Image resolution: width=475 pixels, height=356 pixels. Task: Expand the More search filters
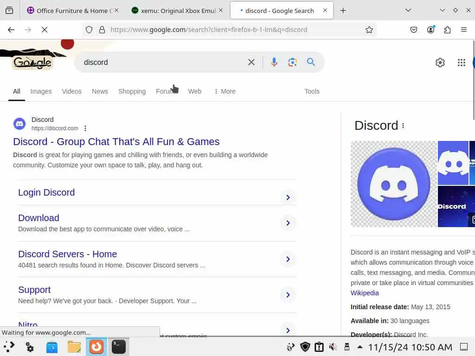coord(225,91)
